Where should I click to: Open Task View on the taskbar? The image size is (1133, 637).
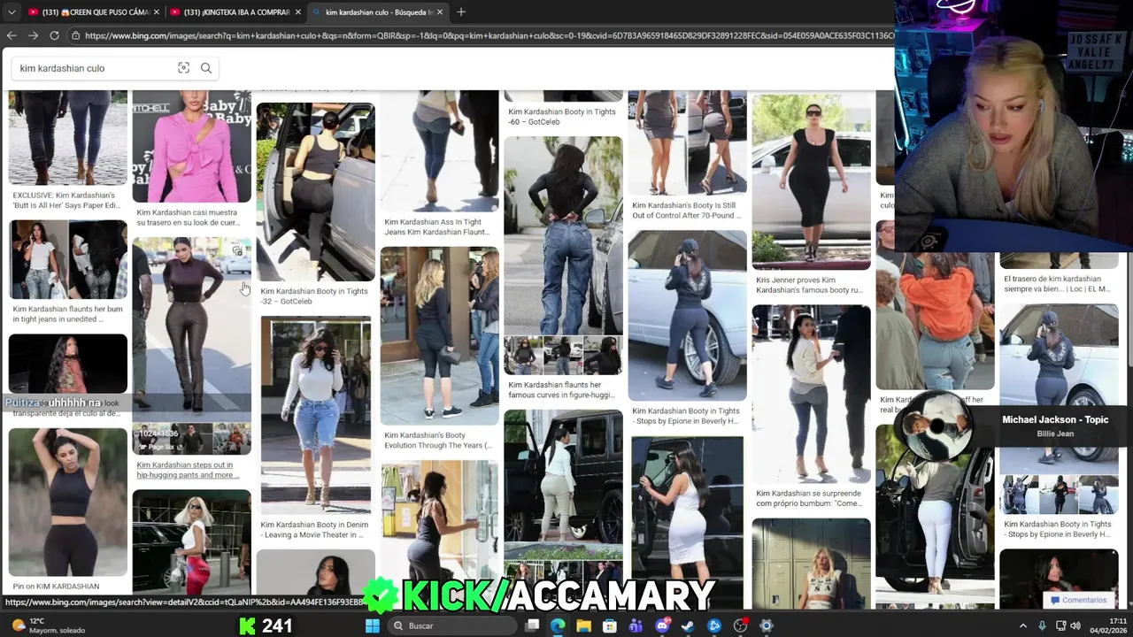pyautogui.click(x=532, y=625)
